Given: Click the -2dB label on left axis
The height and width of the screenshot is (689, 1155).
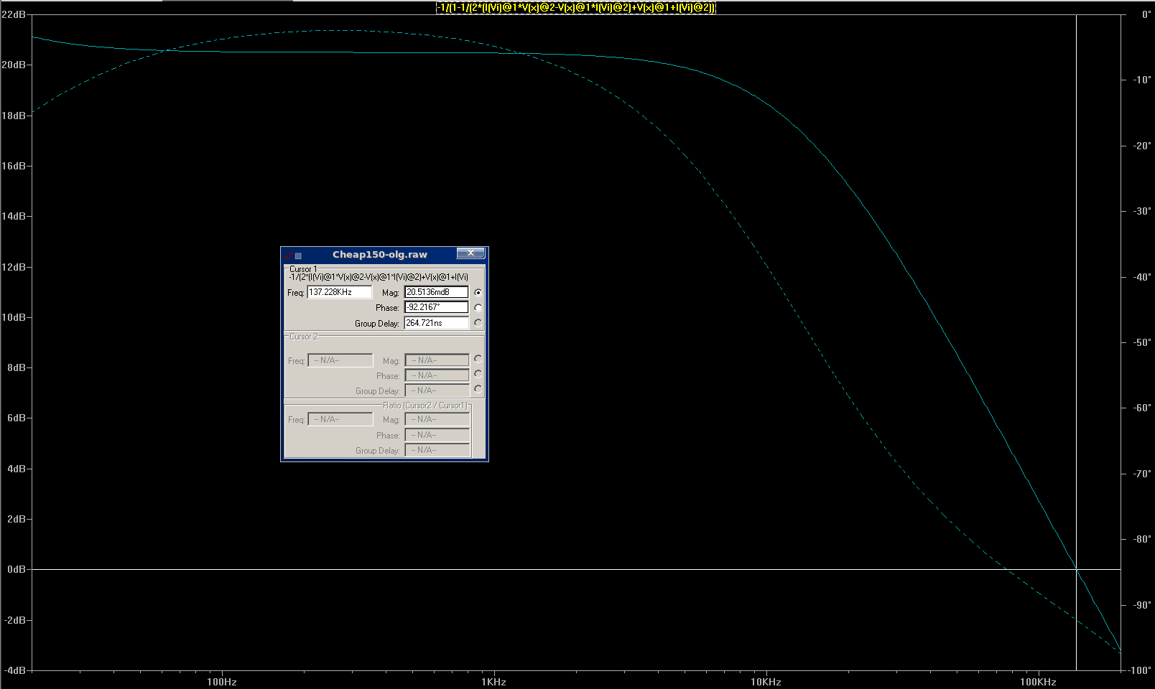Looking at the screenshot, I should (x=15, y=620).
